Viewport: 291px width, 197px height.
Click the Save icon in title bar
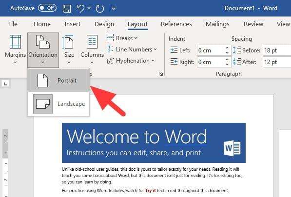67,9
